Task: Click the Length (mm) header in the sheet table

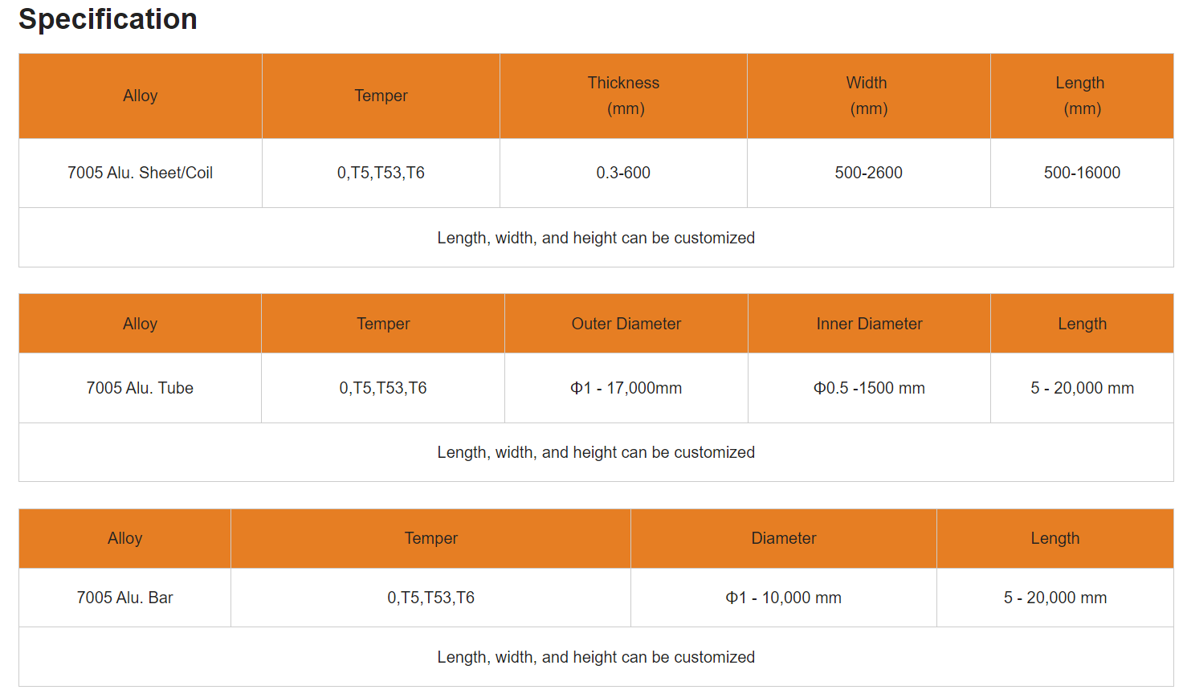Action: coord(1081,96)
